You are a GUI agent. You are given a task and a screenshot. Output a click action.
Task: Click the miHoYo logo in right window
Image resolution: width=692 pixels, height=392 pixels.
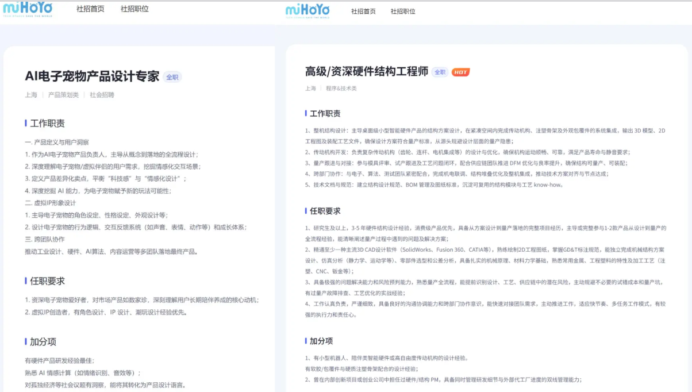[x=307, y=11]
